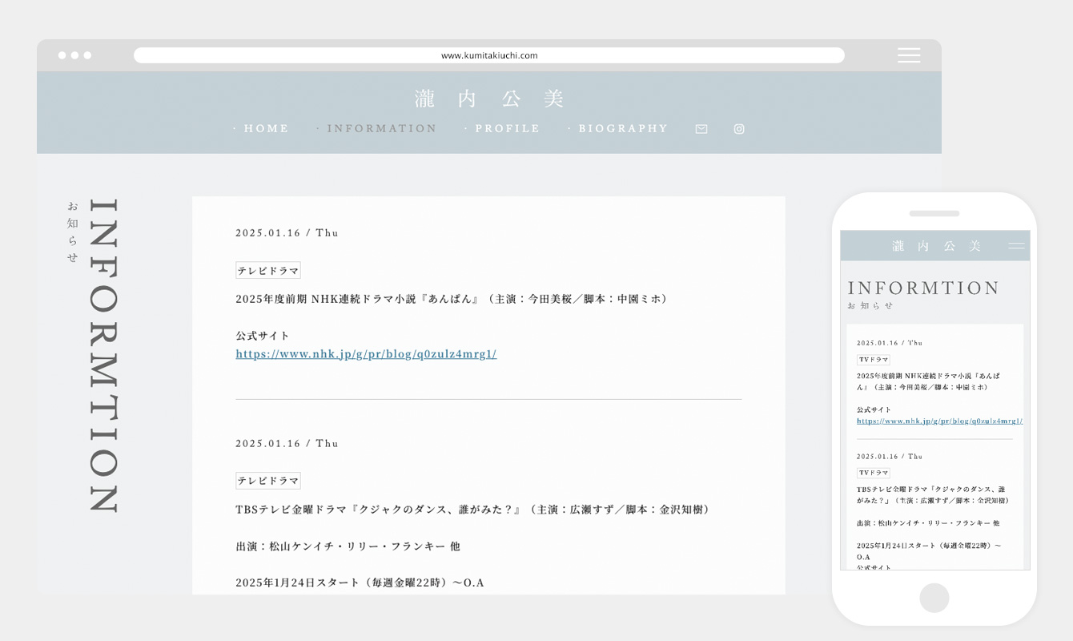This screenshot has height=641, width=1073.
Task: Open the hamburger menu in the browser bar
Action: tap(909, 55)
